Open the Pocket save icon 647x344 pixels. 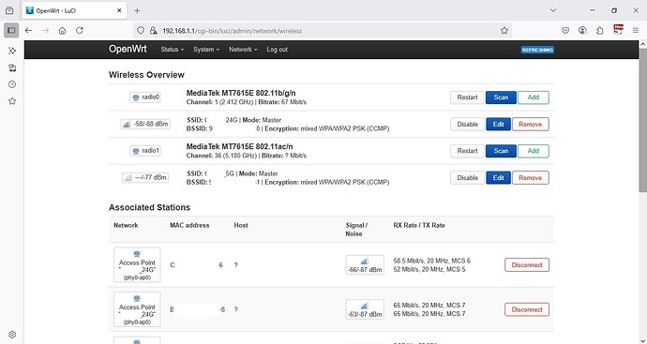tap(565, 31)
